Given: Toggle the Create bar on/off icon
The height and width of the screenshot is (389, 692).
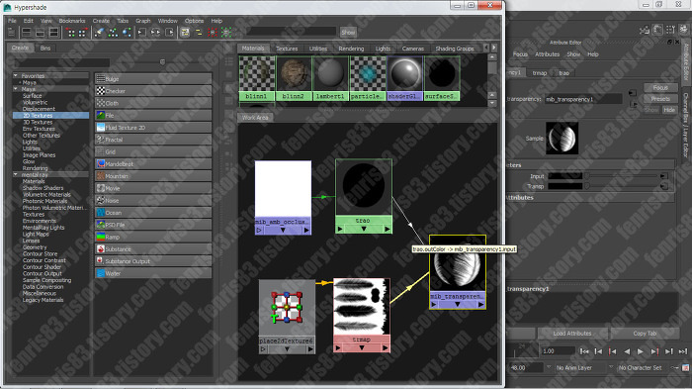Looking at the screenshot, I should 12,33.
